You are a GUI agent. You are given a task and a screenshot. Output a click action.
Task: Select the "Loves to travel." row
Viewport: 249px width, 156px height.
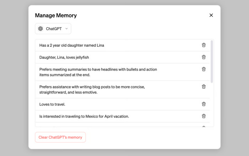click(122, 104)
